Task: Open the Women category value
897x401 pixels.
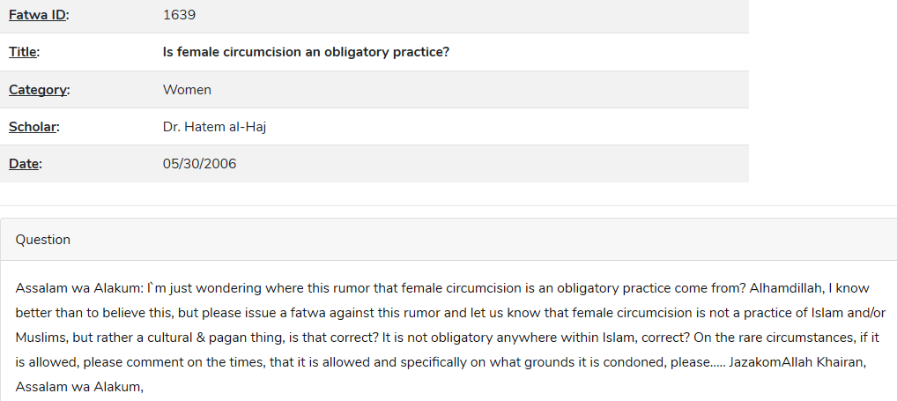Action: coord(187,90)
